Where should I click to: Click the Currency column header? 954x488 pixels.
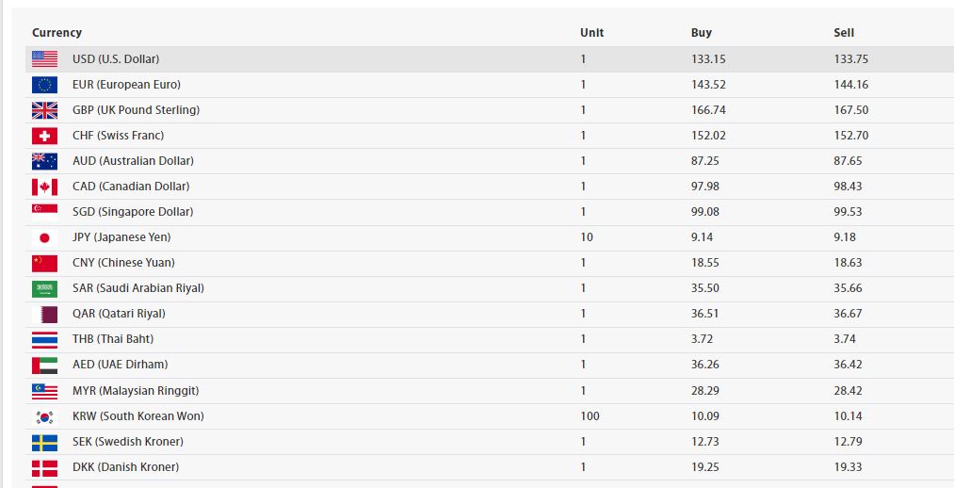[57, 33]
